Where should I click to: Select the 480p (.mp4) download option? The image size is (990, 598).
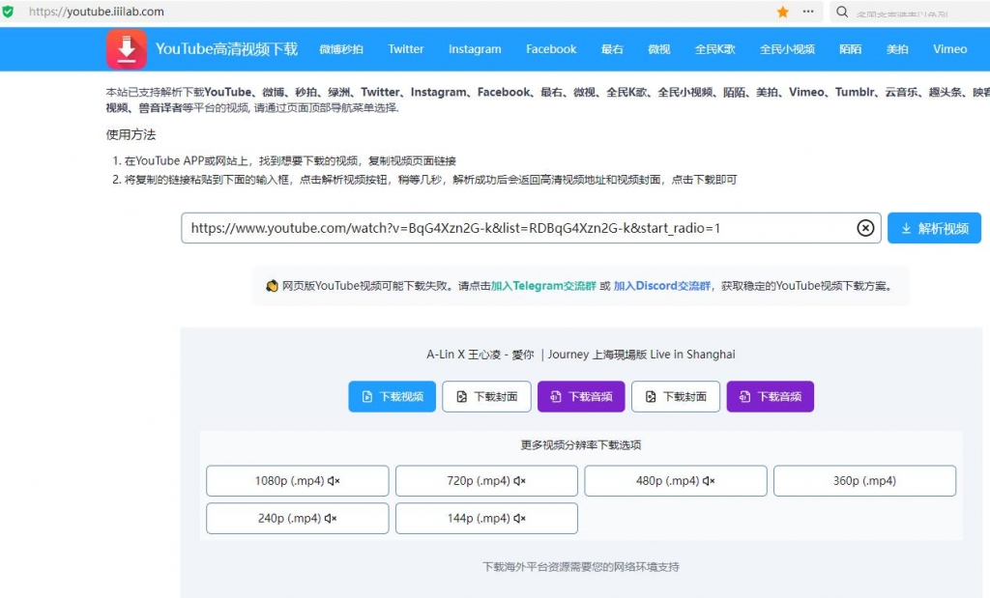(676, 481)
